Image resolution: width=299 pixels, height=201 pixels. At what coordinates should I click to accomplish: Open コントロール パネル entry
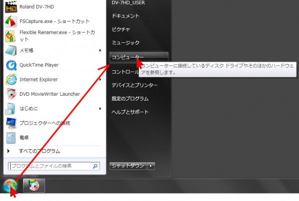pos(125,72)
